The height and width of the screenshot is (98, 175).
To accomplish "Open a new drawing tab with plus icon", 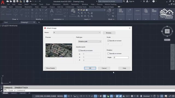I will tap(39, 22).
